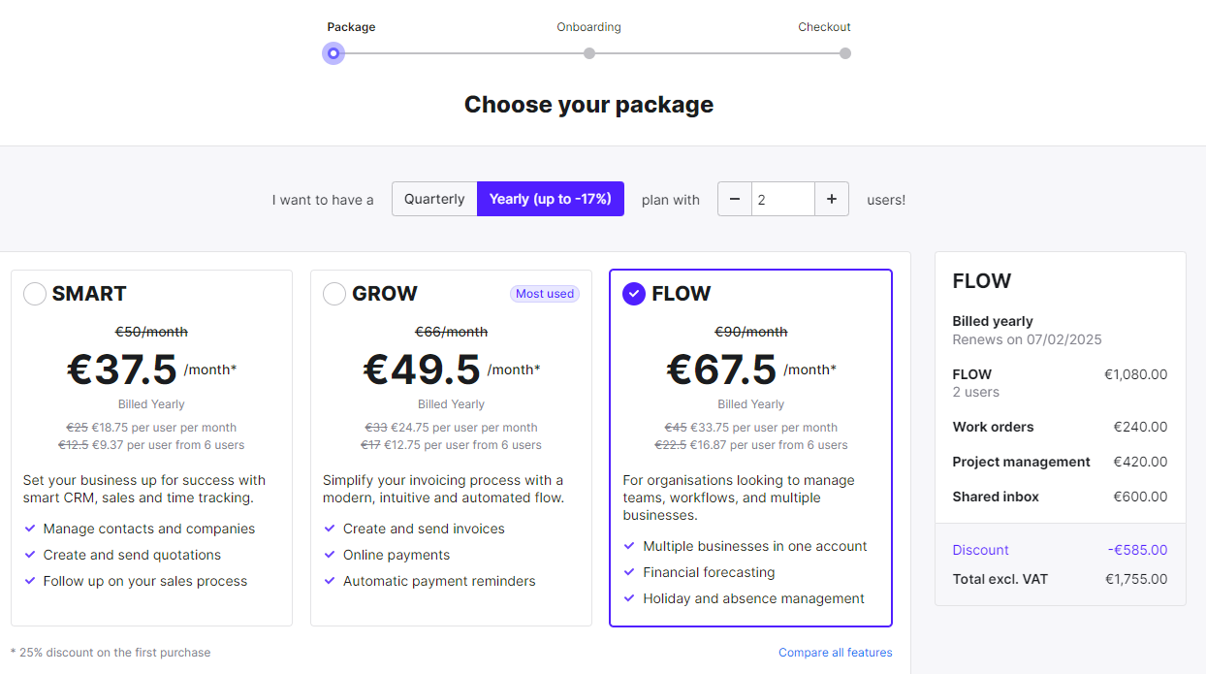Click checkmark beside Online payments
The image size is (1206, 674).
coord(330,555)
